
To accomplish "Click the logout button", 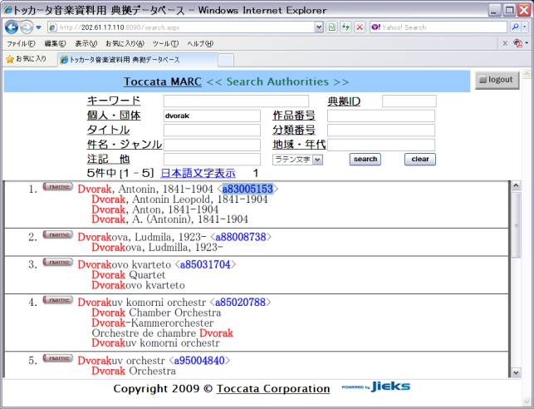I will 497,80.
